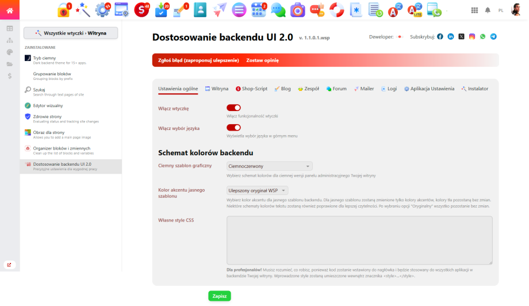Open the external link icon at sidebar bottom

click(x=9, y=265)
